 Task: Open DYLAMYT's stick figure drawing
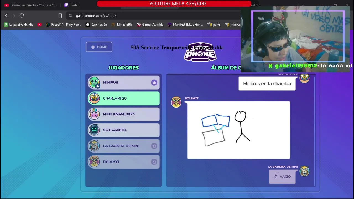click(x=238, y=130)
